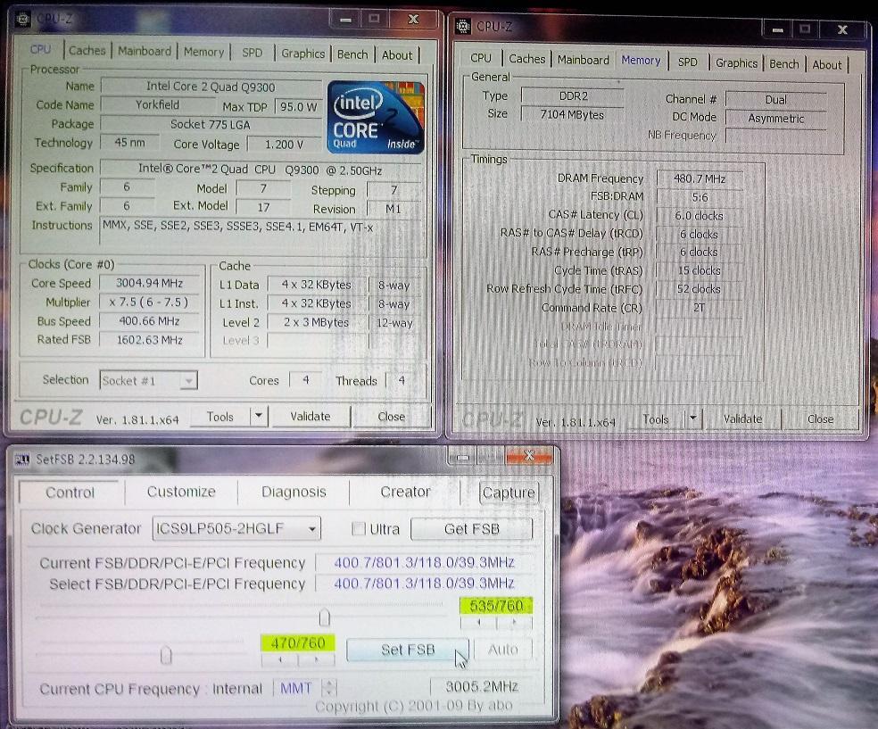This screenshot has height=729, width=878.
Task: Click Core Speed value 3004.94 MHz
Action: pos(149,284)
